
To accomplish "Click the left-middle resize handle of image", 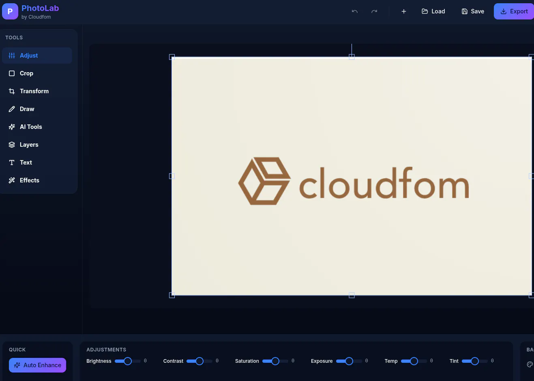I will tap(172, 176).
